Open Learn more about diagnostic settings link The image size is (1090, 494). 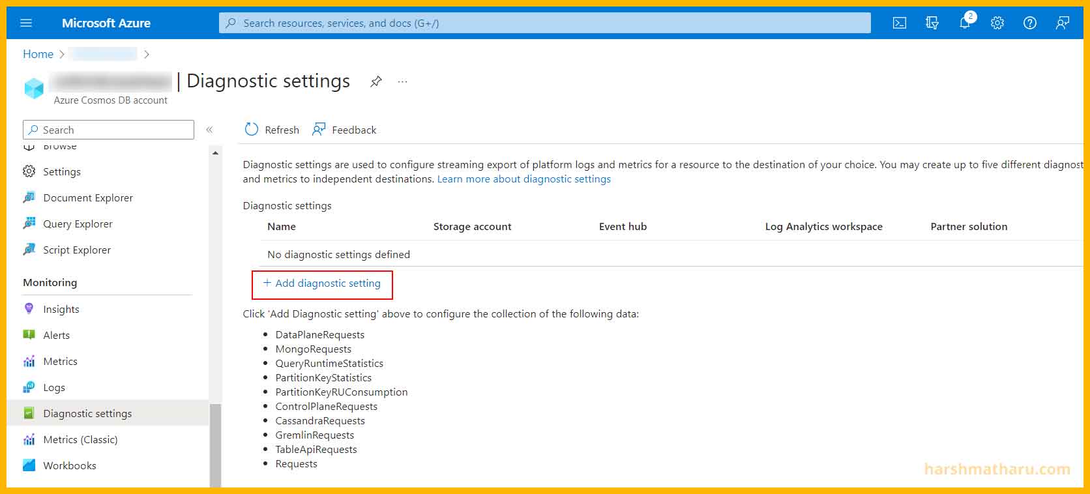(524, 179)
